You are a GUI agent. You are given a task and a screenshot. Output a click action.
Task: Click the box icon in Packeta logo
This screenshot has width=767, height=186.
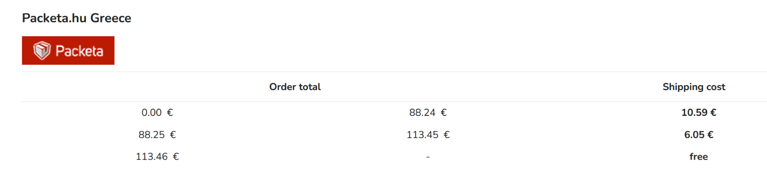[42, 51]
